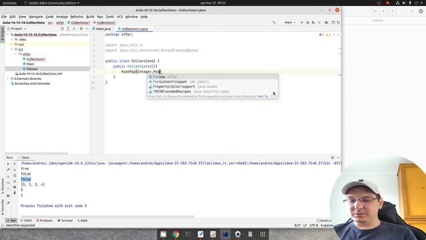
Task: Toggle scroll-to-end icon in Run console
Action: (x=15, y=181)
